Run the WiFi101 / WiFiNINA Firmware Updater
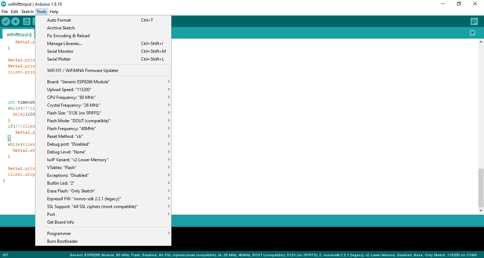 pyautogui.click(x=82, y=70)
